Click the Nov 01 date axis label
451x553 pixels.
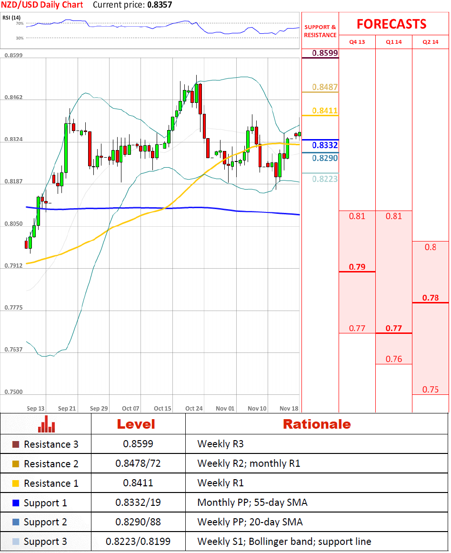(x=225, y=408)
